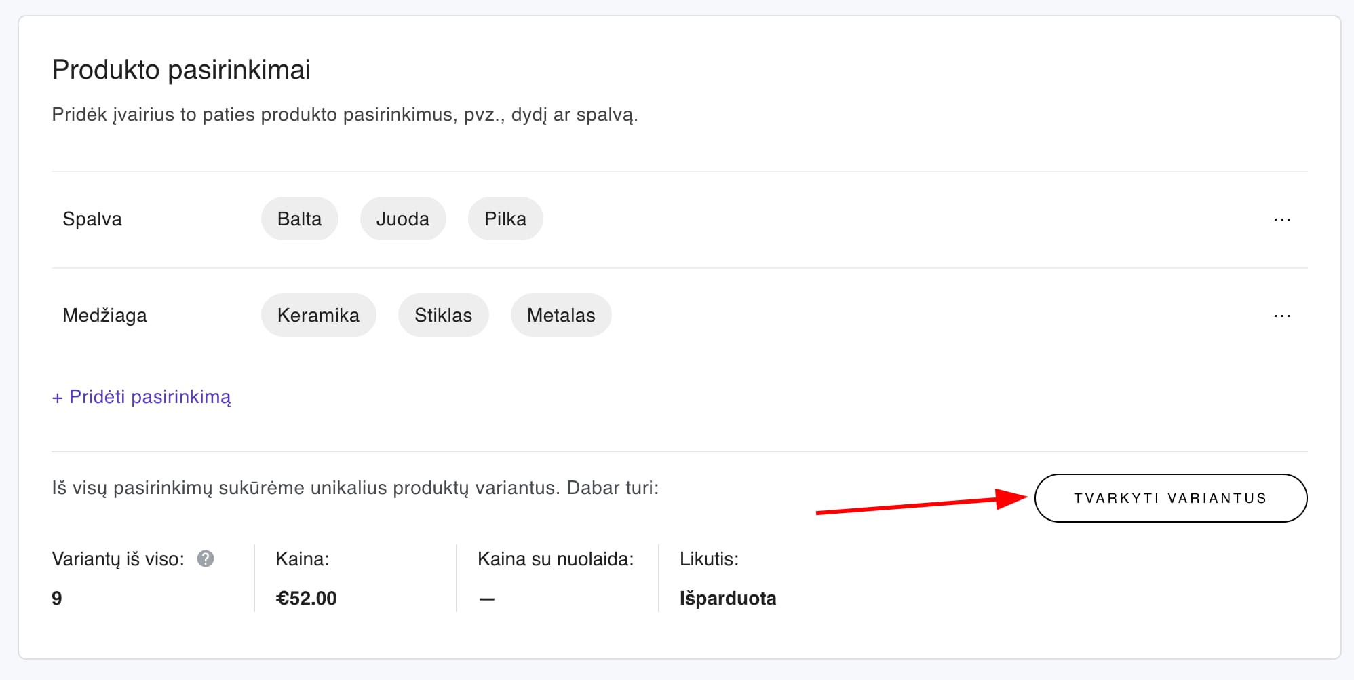Select the Balta color chip
Screen dimensions: 1354x680
click(x=299, y=219)
